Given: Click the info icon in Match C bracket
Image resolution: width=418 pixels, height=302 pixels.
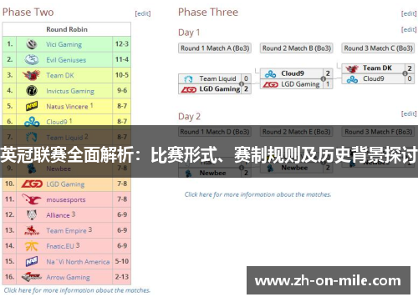Looking at the screenshot, I should [405, 73].
